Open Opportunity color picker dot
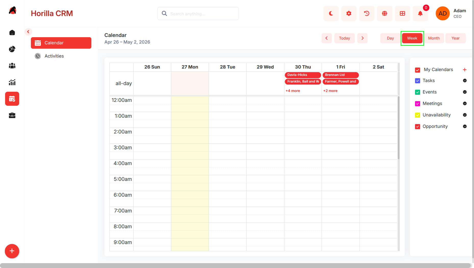Image resolution: width=474 pixels, height=268 pixels. (465, 126)
